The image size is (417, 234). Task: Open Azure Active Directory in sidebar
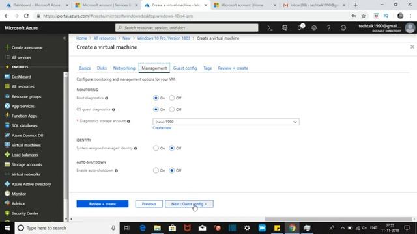pyautogui.click(x=31, y=184)
